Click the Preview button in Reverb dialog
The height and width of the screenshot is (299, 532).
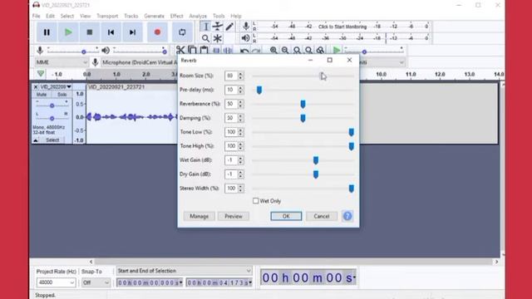[x=234, y=216]
